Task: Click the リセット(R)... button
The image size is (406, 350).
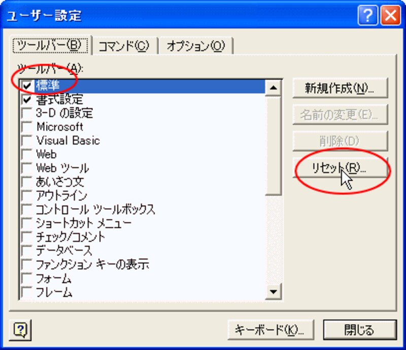Action: (x=340, y=168)
